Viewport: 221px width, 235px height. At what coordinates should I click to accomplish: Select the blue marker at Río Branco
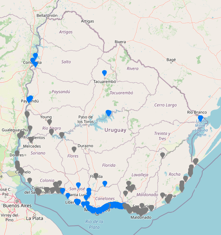pos(200,118)
